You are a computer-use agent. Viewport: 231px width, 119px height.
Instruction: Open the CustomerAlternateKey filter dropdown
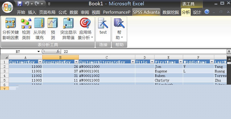(133, 62)
